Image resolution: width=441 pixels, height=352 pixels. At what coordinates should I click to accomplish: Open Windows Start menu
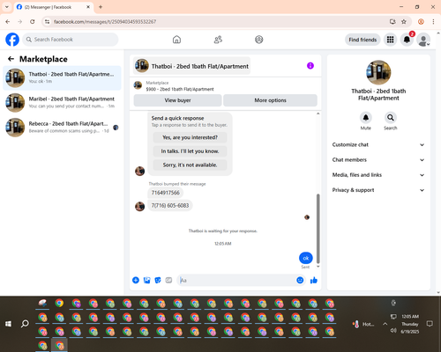(x=8, y=324)
